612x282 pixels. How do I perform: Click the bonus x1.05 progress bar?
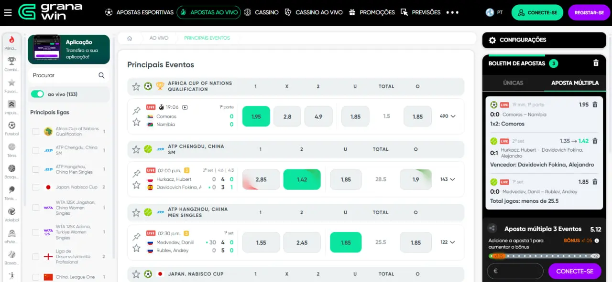544,256
